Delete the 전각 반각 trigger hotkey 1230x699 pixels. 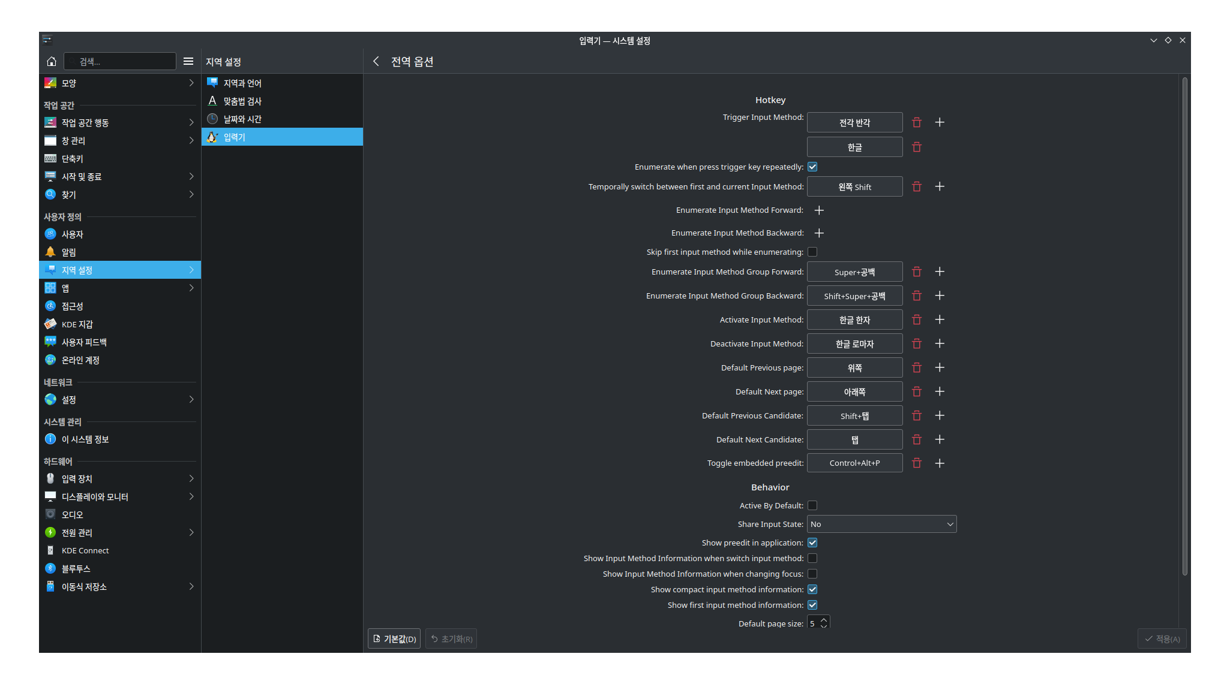916,122
